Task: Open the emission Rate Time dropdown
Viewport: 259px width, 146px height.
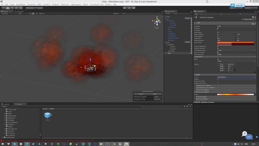Action: [x=236, y=61]
